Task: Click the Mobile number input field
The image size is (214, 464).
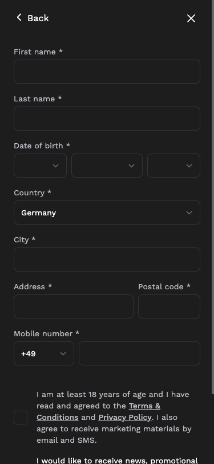Action: point(139,353)
